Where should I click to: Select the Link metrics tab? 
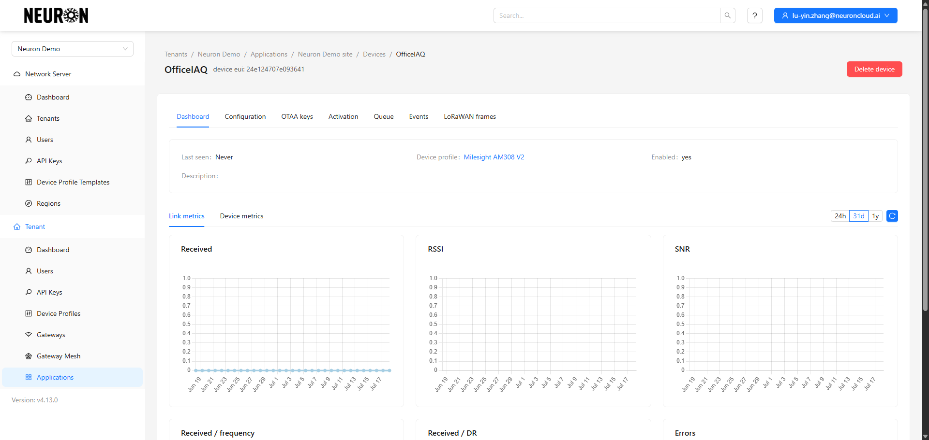click(186, 216)
